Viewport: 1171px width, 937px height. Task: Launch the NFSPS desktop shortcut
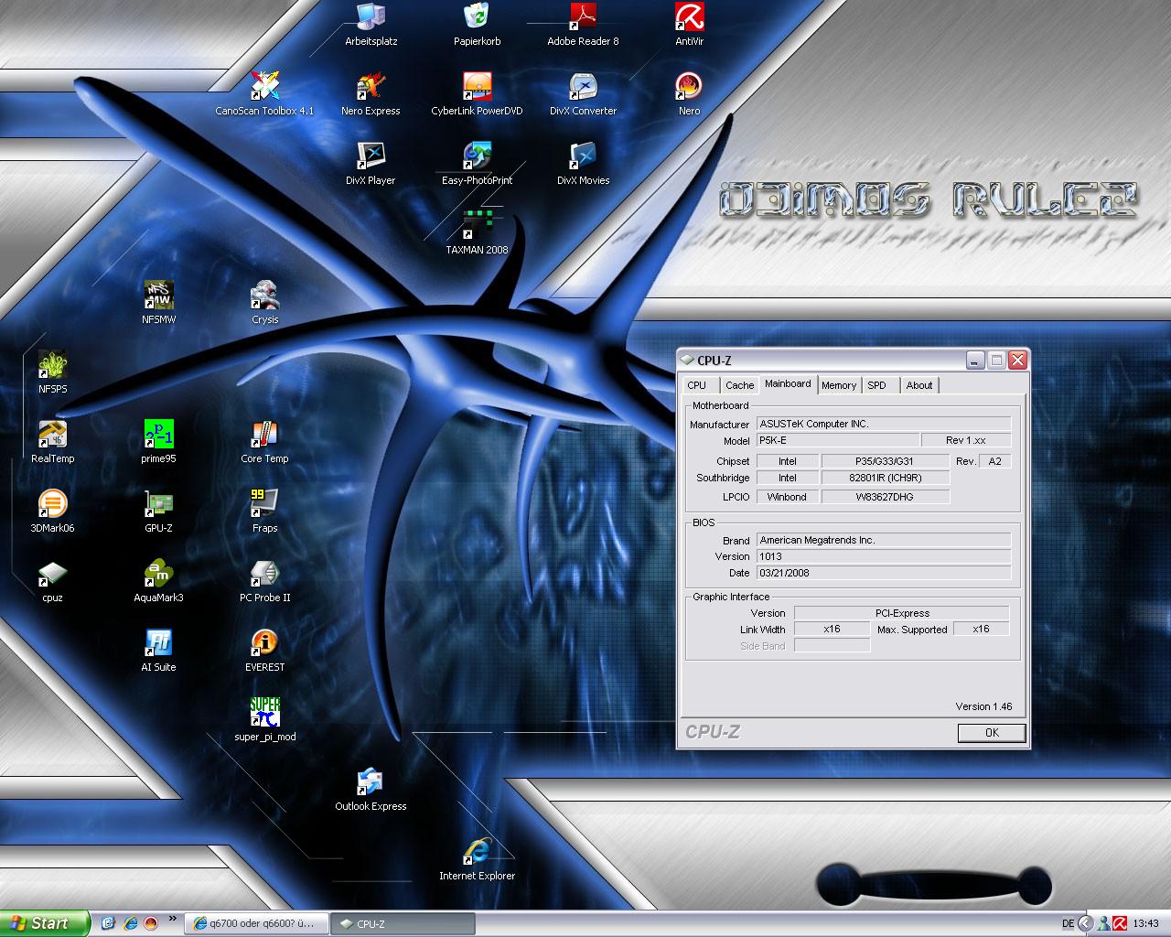coord(52,372)
